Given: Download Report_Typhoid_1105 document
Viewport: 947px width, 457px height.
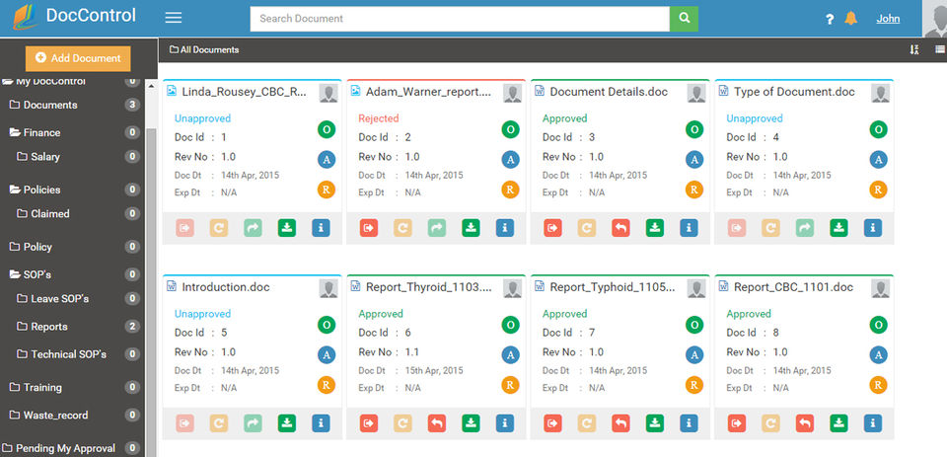Looking at the screenshot, I should 655,423.
